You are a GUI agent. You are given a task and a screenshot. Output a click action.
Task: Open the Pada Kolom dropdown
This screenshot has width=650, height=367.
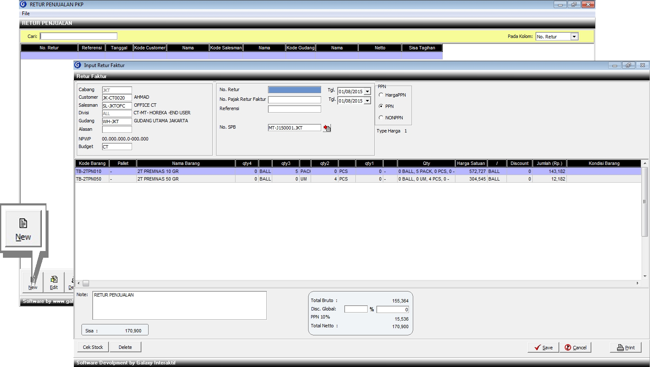click(x=574, y=37)
